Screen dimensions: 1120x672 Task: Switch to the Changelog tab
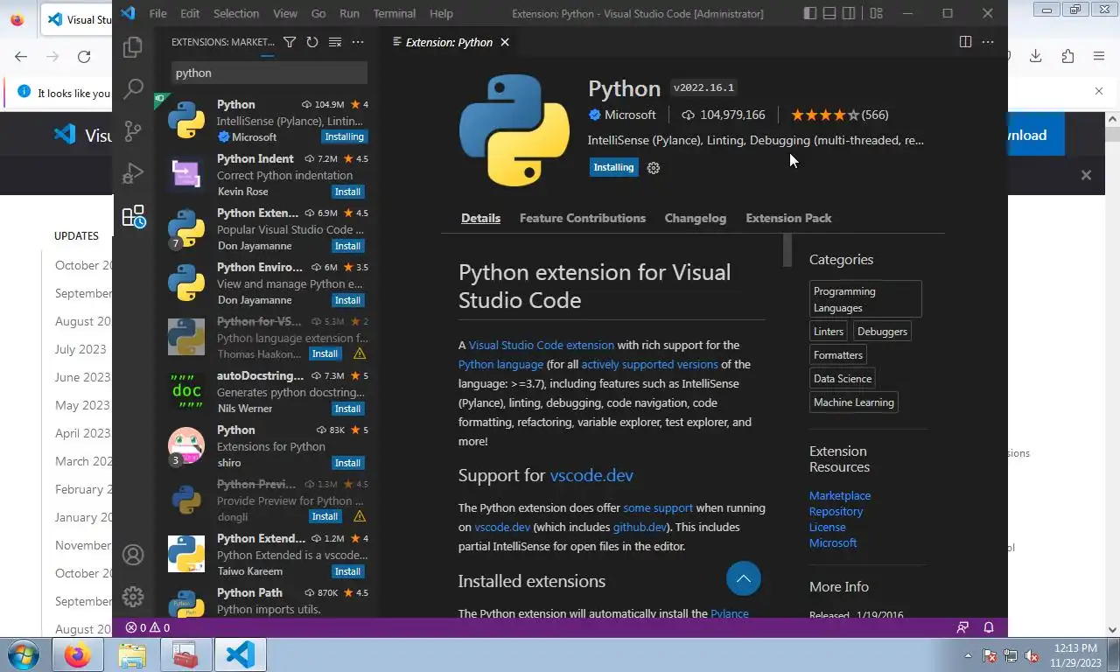click(x=696, y=218)
